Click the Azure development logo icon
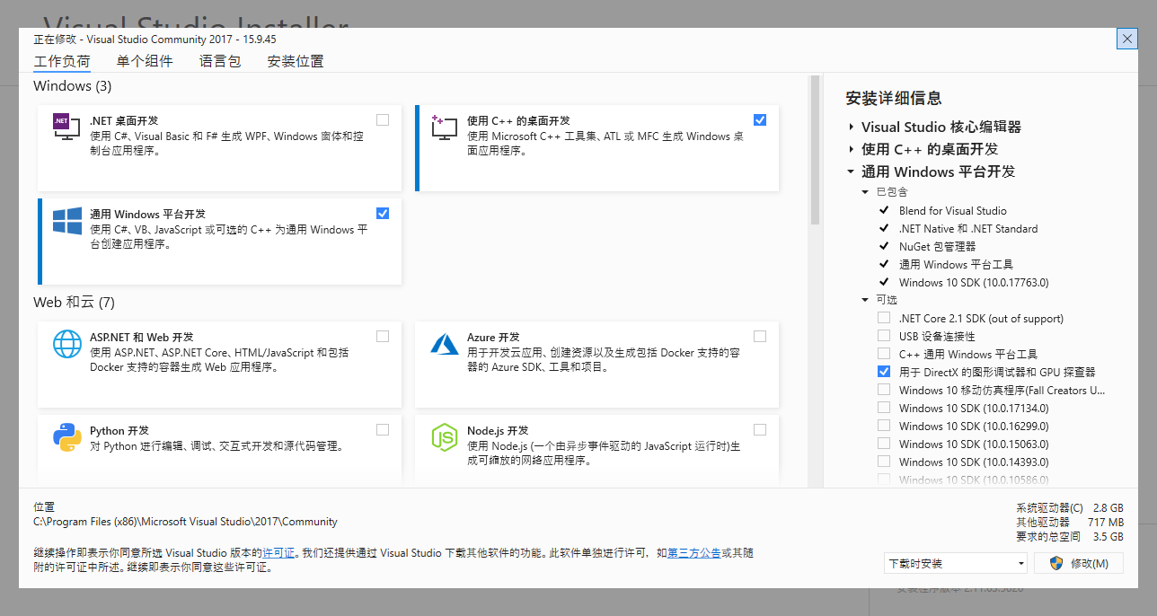This screenshot has height=616, width=1157. coord(445,344)
